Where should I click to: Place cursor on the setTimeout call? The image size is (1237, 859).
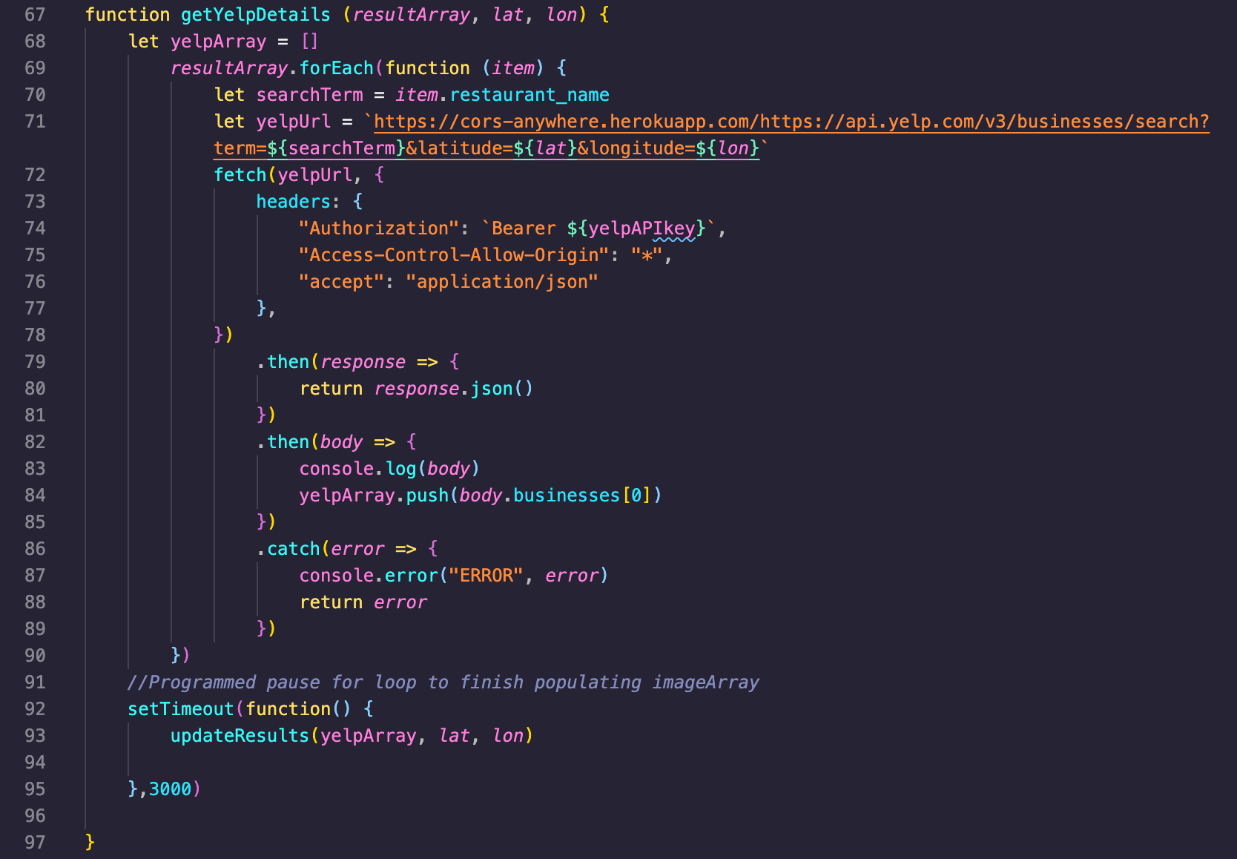click(180, 708)
